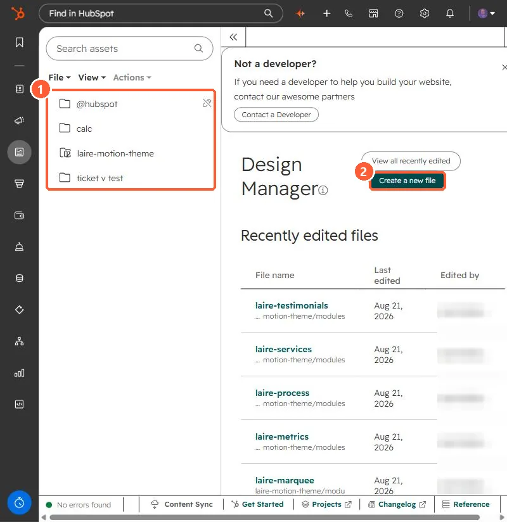Open the Marketing megaphone sidebar icon
Image resolution: width=507 pixels, height=522 pixels.
pos(19,120)
